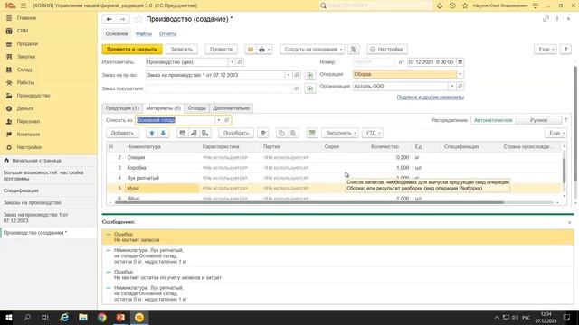
Task: Fill from production order using green arrow icon
Action: click(x=310, y=75)
